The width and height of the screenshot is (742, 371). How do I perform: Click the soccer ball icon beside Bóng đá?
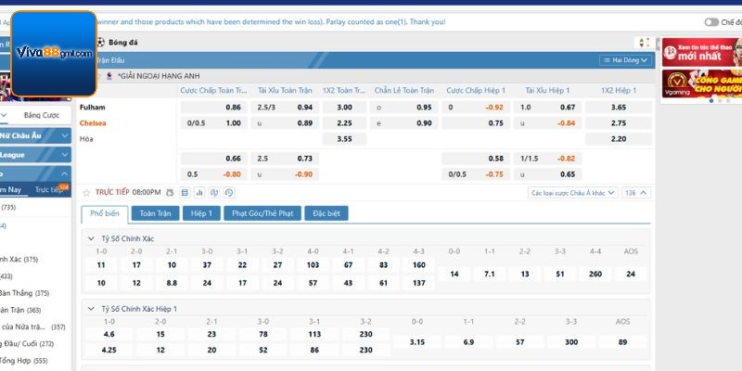(x=100, y=42)
